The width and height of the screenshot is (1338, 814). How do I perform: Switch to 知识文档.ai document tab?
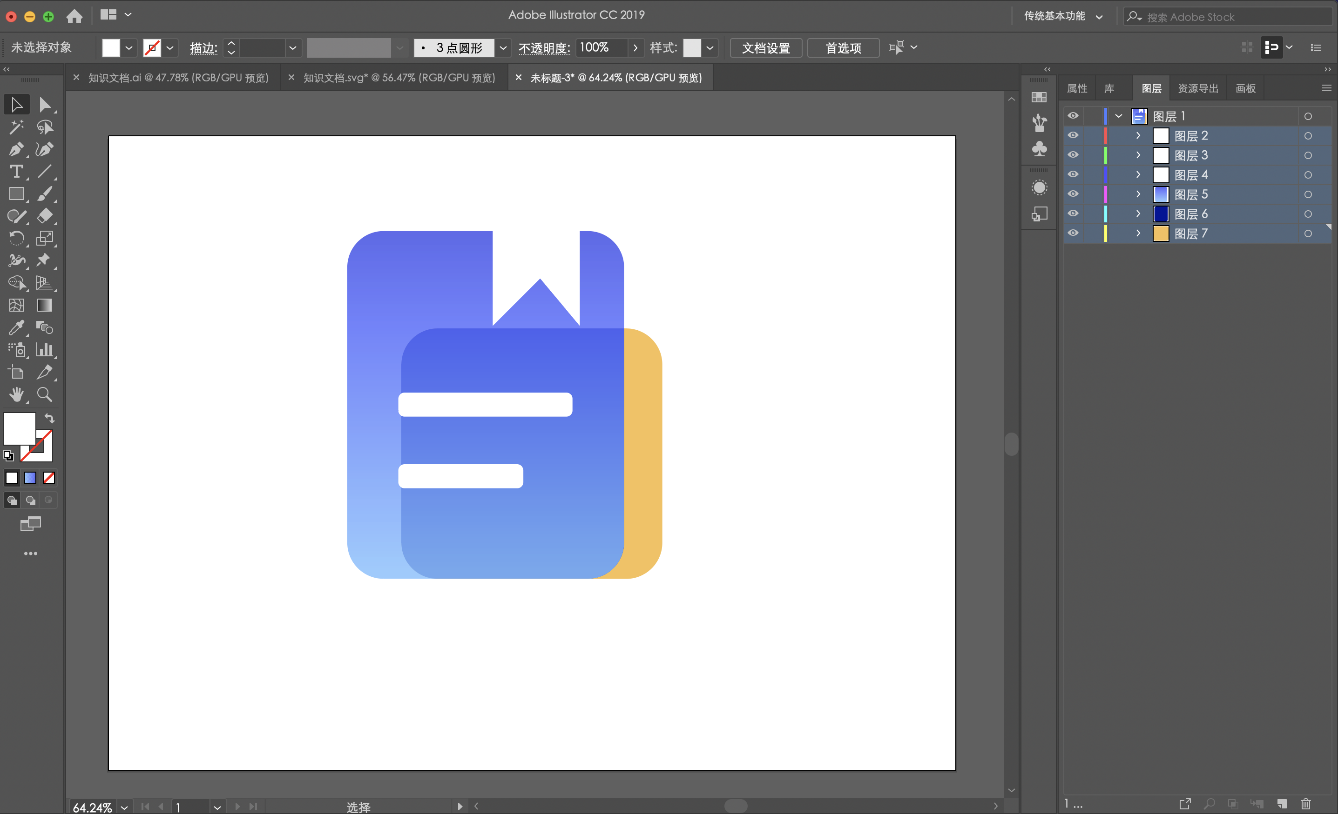[x=178, y=78]
